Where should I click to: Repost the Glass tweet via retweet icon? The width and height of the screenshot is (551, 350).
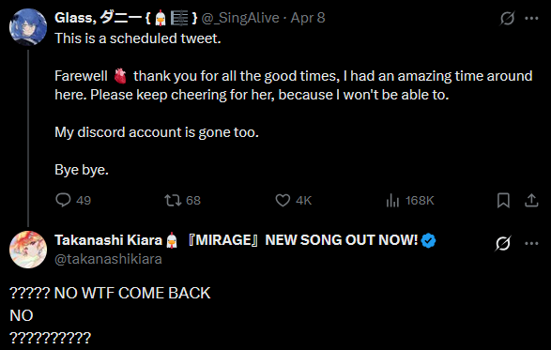point(173,200)
